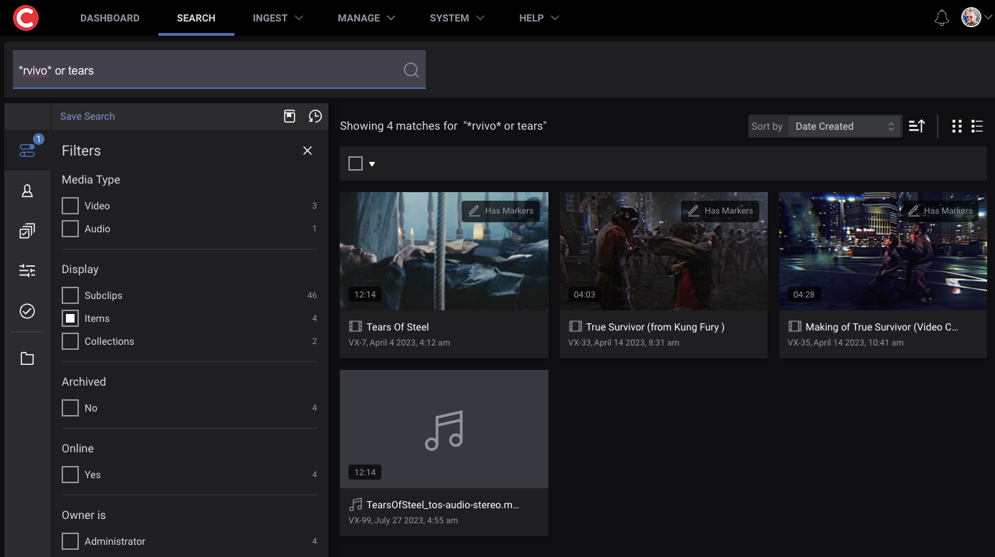This screenshot has width=995, height=557.
Task: Enable the Audio media type filter
Action: coord(70,229)
